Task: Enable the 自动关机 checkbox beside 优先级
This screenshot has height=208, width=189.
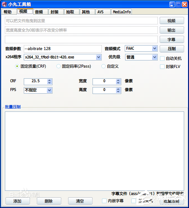Action: [x=162, y=58]
